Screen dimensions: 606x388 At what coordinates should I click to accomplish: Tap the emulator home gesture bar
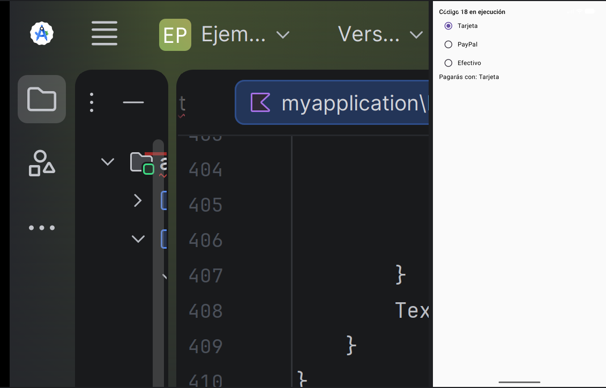click(519, 382)
